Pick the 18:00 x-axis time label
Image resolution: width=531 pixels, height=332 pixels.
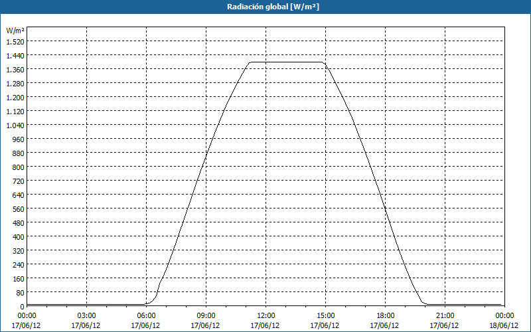[x=385, y=316]
